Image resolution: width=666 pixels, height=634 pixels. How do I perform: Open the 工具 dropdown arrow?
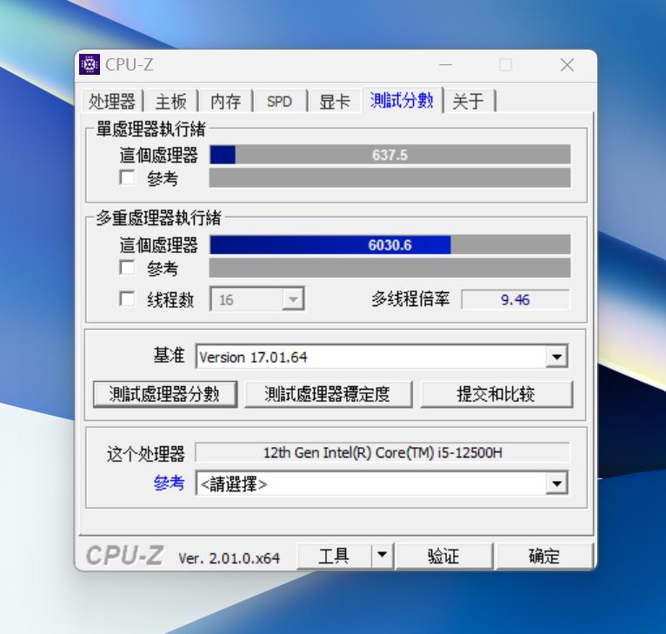click(382, 555)
